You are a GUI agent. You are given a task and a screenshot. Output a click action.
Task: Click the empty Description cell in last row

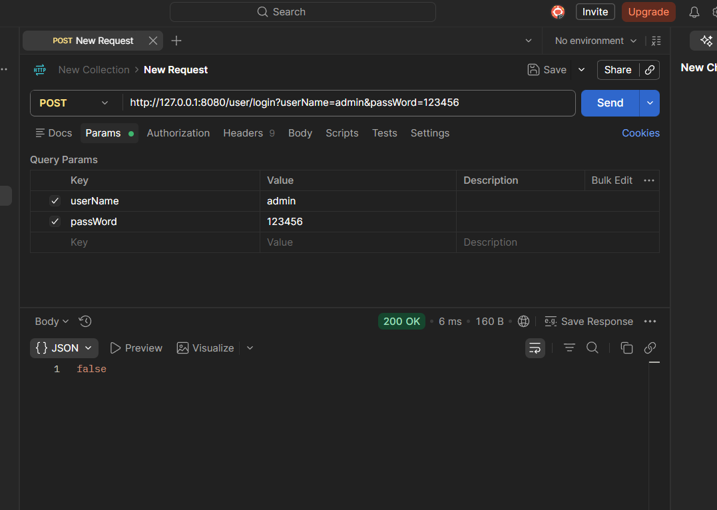click(x=558, y=242)
